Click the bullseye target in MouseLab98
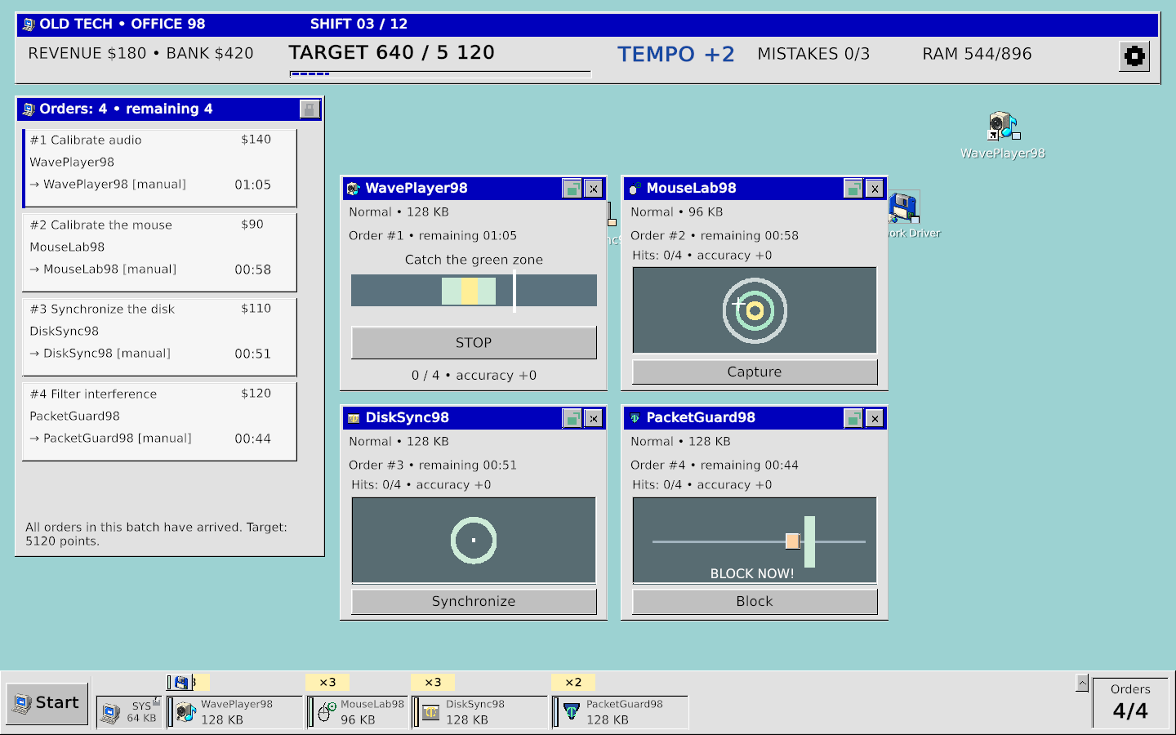The height and width of the screenshot is (735, 1176). 755,310
